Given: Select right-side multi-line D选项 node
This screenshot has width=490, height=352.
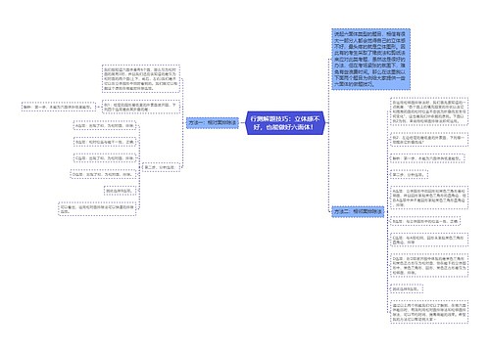Looking at the screenshot, I should (429, 265).
